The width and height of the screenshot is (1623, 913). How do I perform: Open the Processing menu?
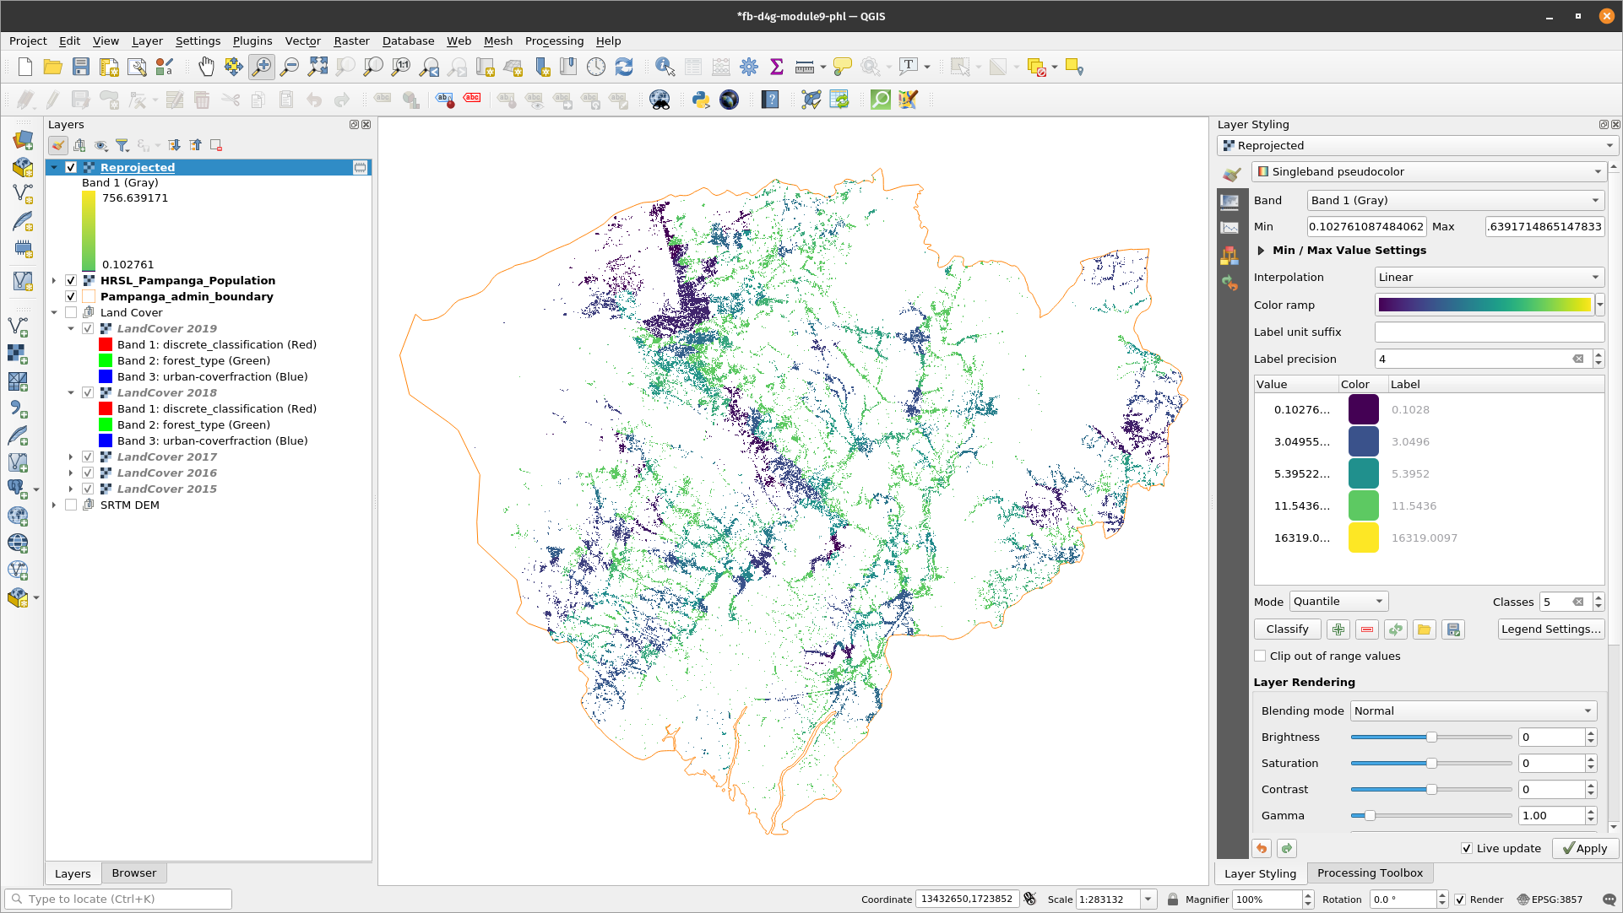[554, 41]
